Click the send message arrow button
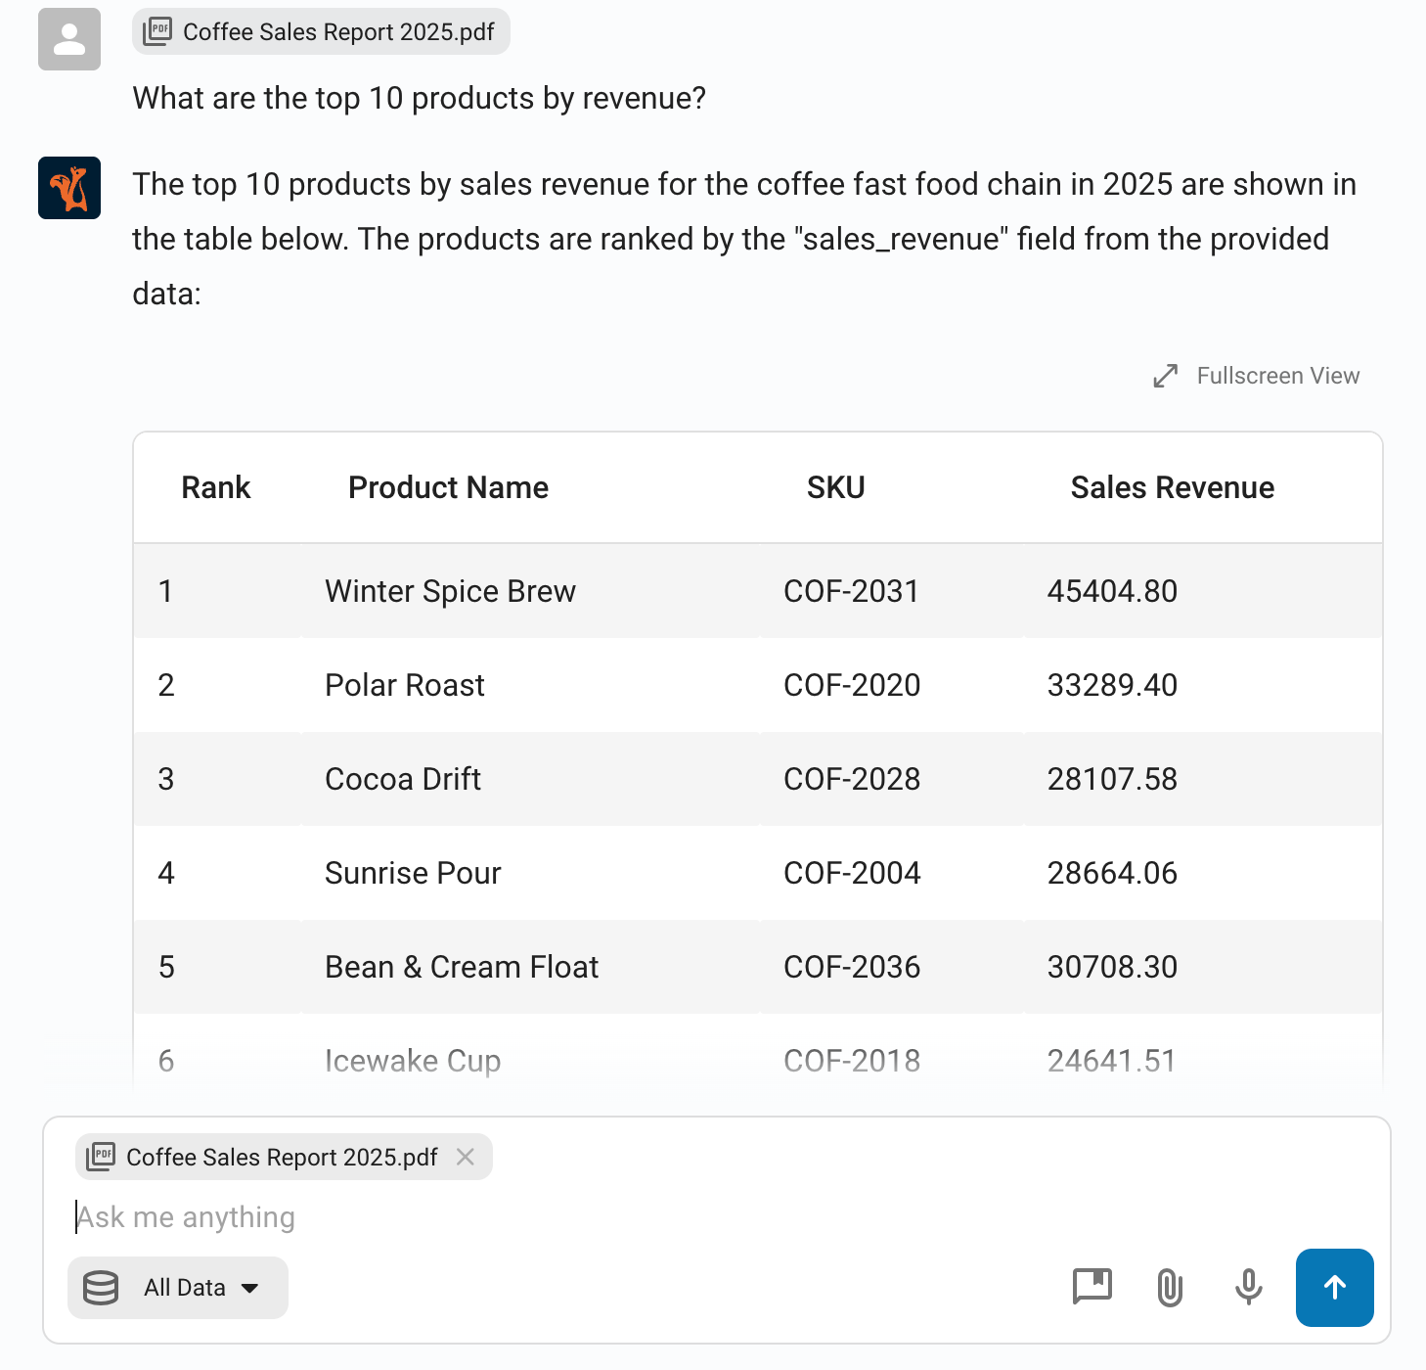Screen dimensions: 1426x1370 click(x=1334, y=1287)
